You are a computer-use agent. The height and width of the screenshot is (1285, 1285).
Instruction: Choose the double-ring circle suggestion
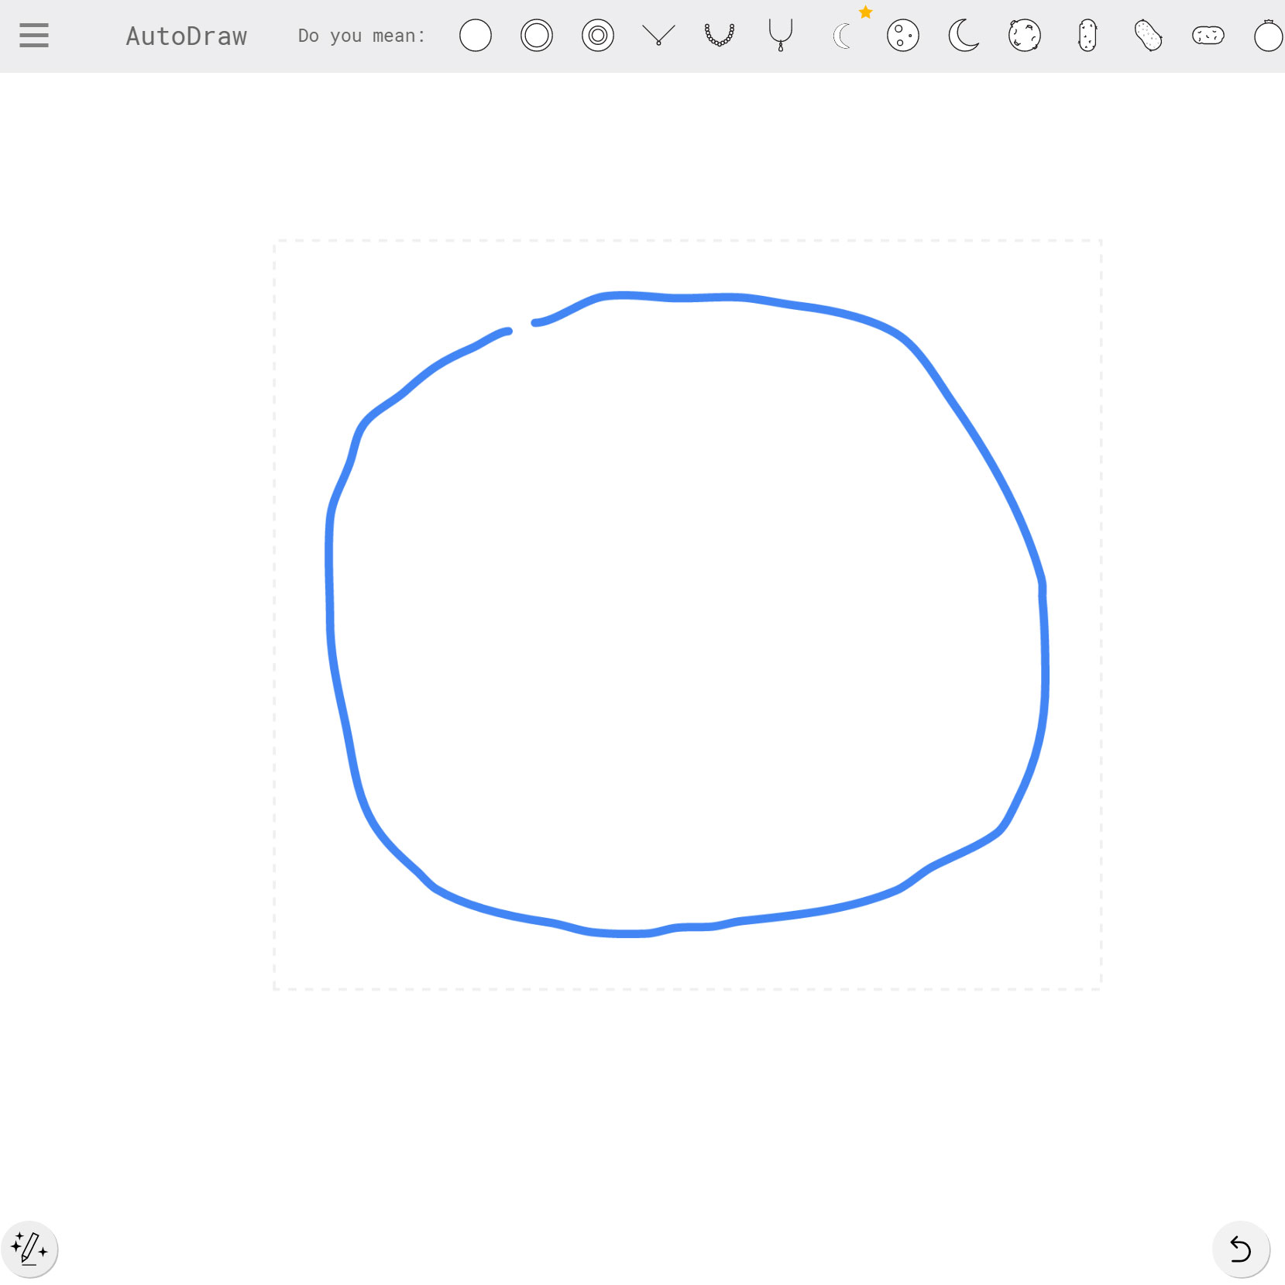tap(536, 36)
